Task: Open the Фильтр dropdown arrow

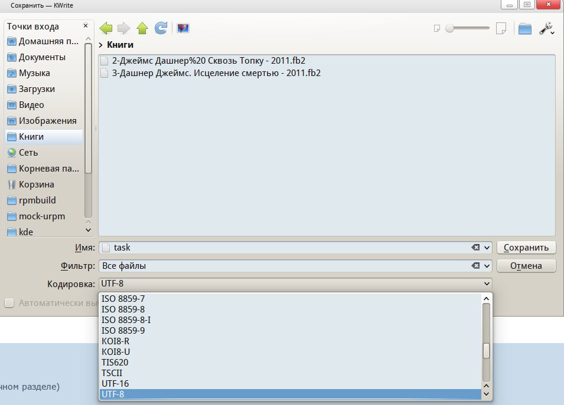Action: click(x=487, y=266)
